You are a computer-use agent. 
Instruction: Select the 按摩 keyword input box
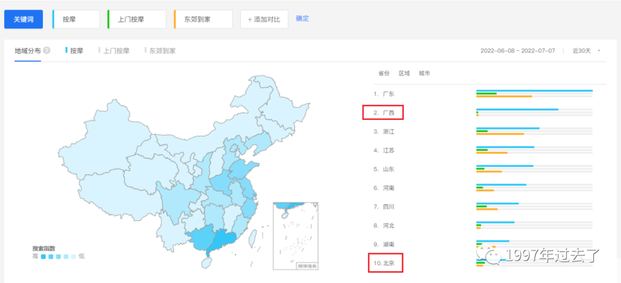[76, 20]
